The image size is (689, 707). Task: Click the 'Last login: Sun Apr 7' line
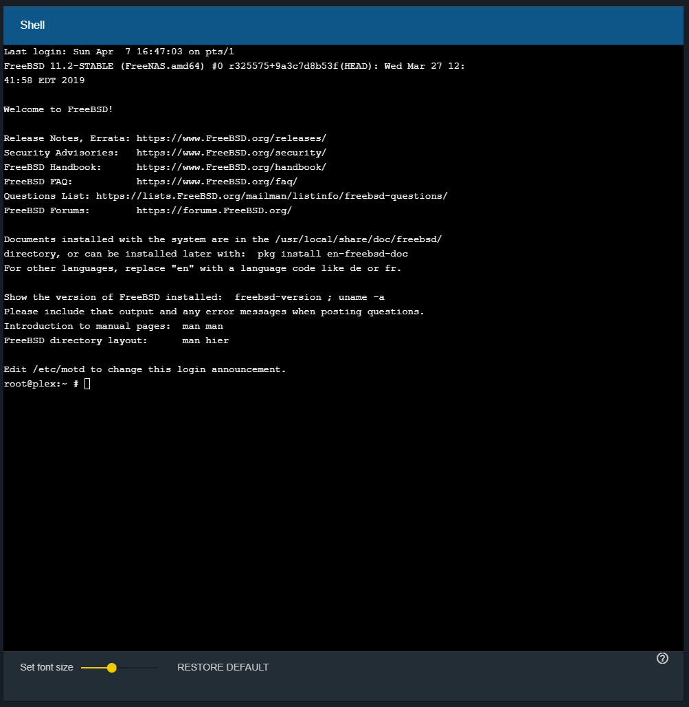119,52
